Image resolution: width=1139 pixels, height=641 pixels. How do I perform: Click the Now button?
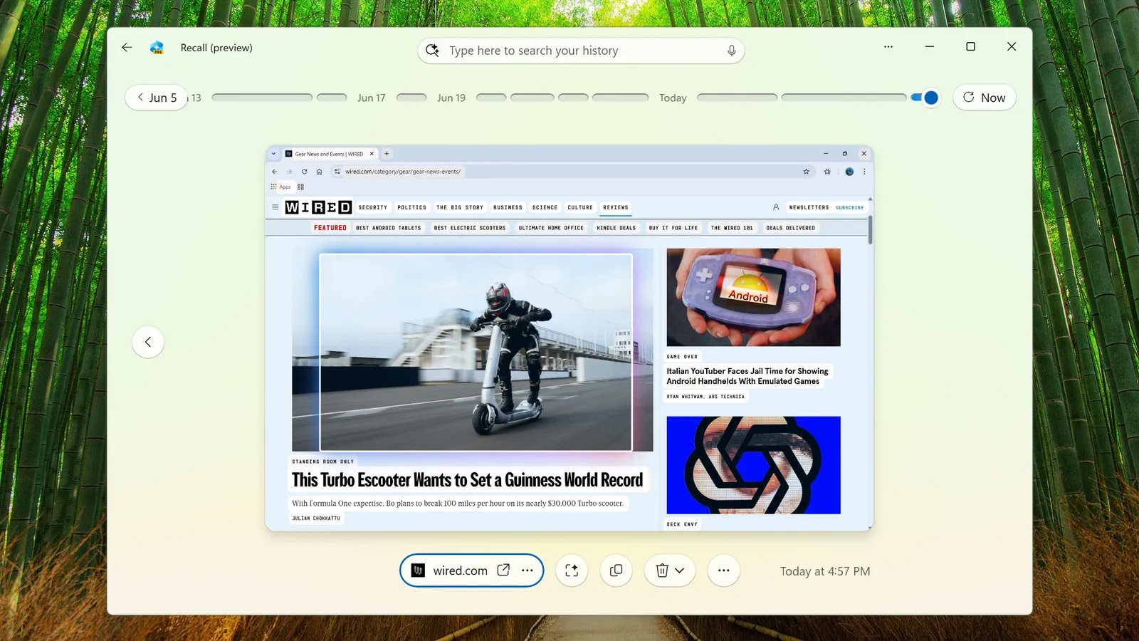click(x=984, y=98)
